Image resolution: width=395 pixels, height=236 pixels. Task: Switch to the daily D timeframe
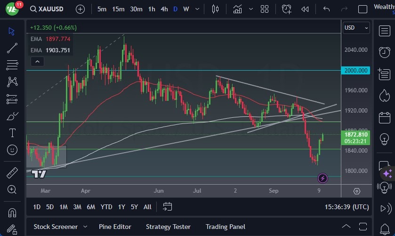click(x=176, y=9)
